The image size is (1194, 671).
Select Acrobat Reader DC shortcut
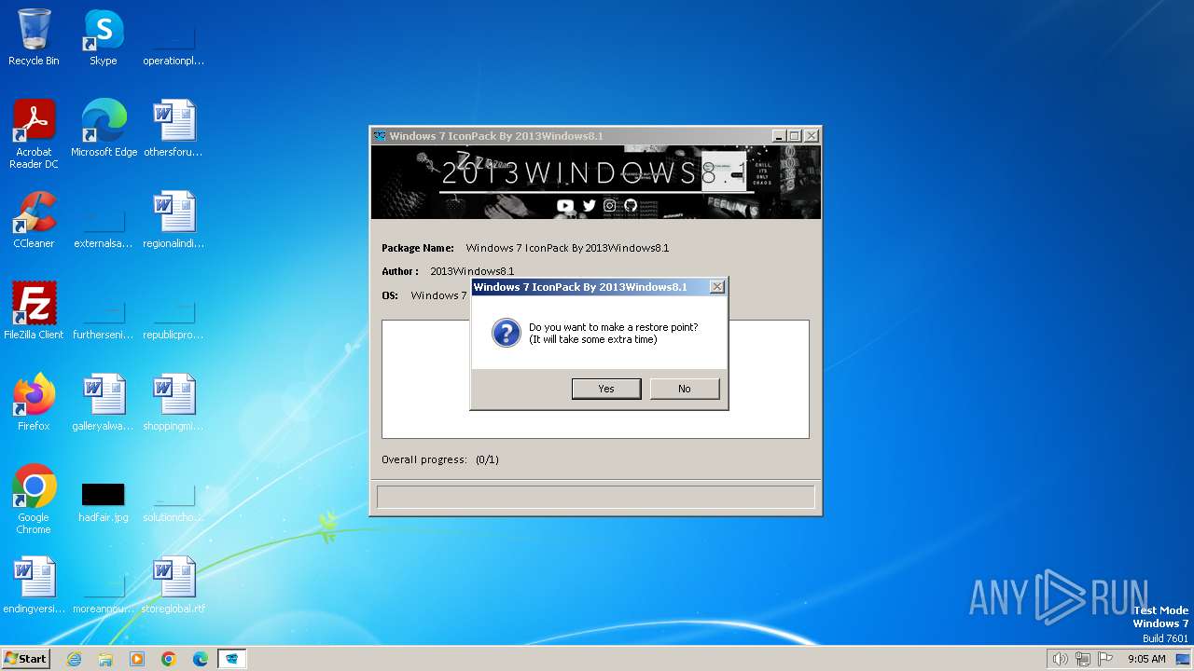point(34,134)
